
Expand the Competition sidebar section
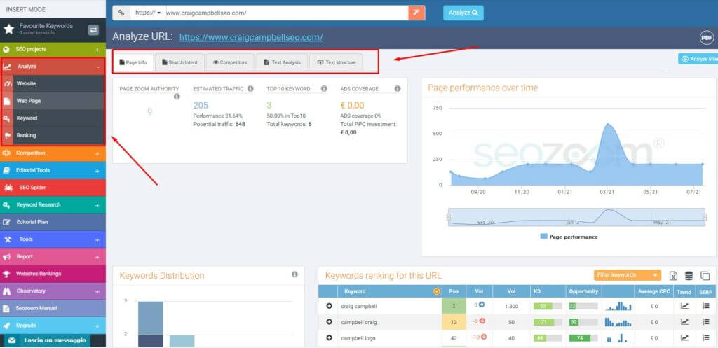coord(97,153)
